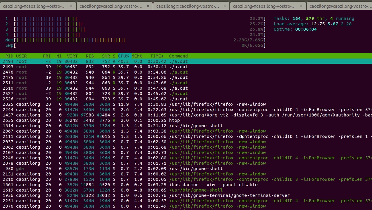Click the Command column header
Viewport: 372px width, 210px height.
click(x=178, y=56)
